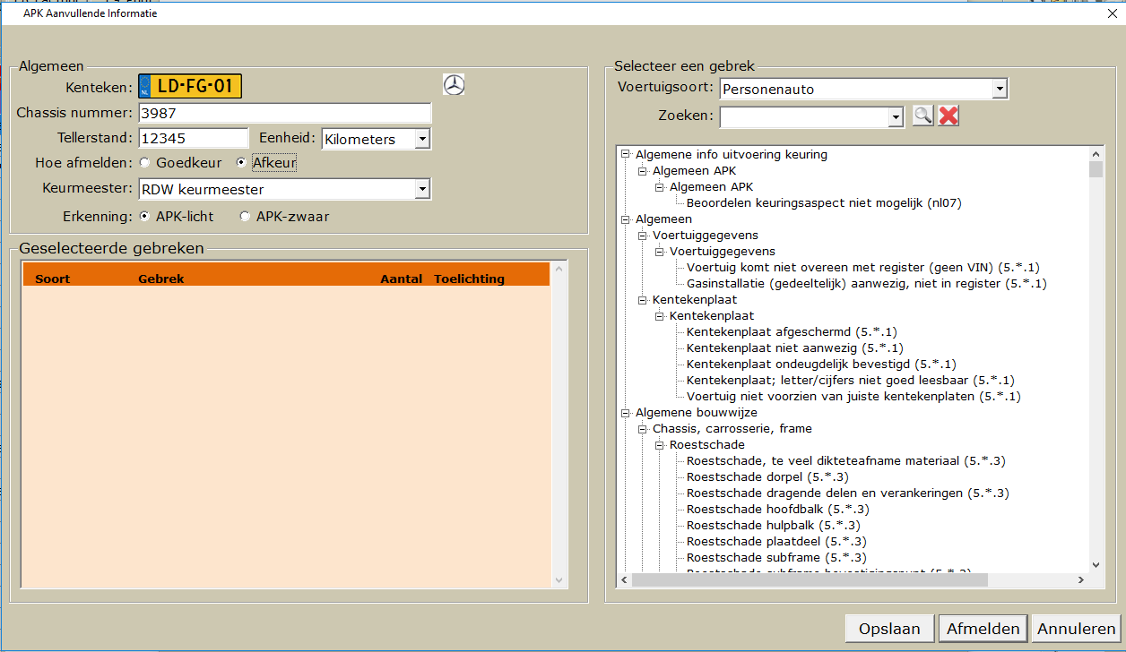Click the Toelichting column header

[x=469, y=279]
